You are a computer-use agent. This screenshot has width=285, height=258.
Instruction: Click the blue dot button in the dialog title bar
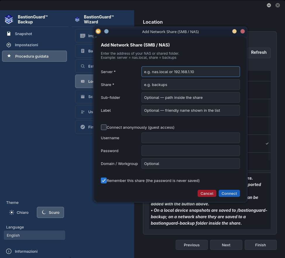click(x=106, y=32)
